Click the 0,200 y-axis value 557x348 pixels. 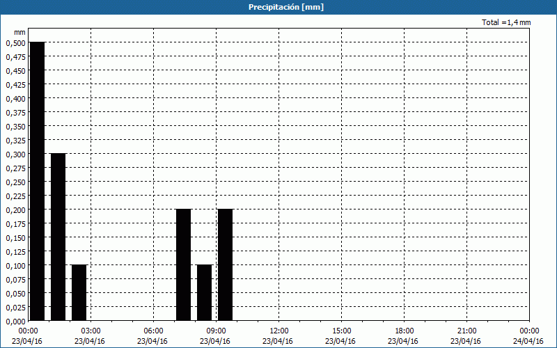(15, 210)
